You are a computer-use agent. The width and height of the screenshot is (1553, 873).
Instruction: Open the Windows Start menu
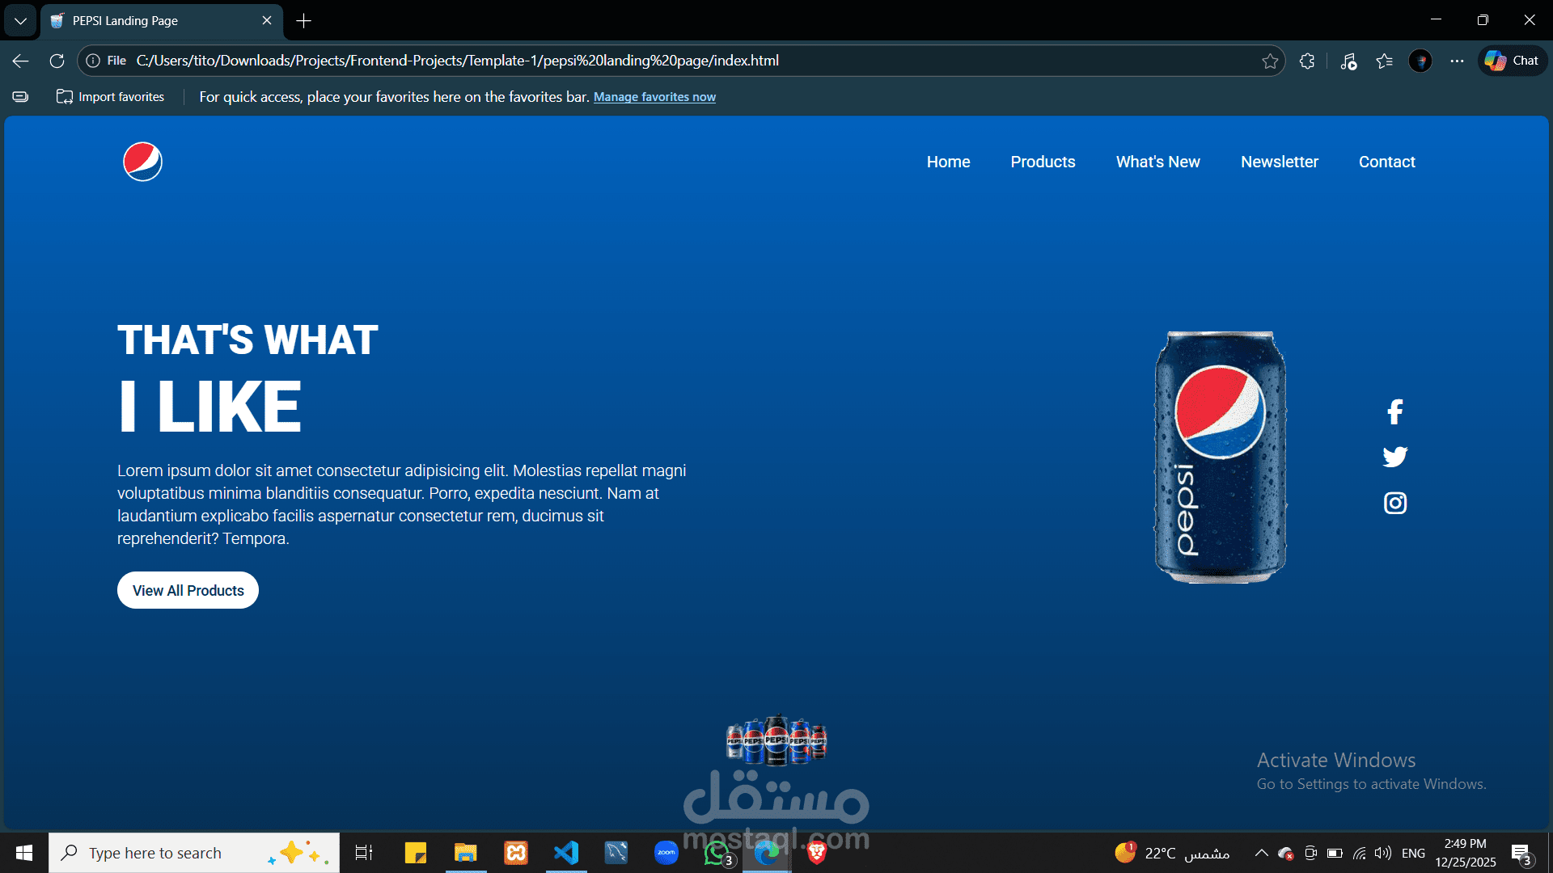(x=24, y=853)
